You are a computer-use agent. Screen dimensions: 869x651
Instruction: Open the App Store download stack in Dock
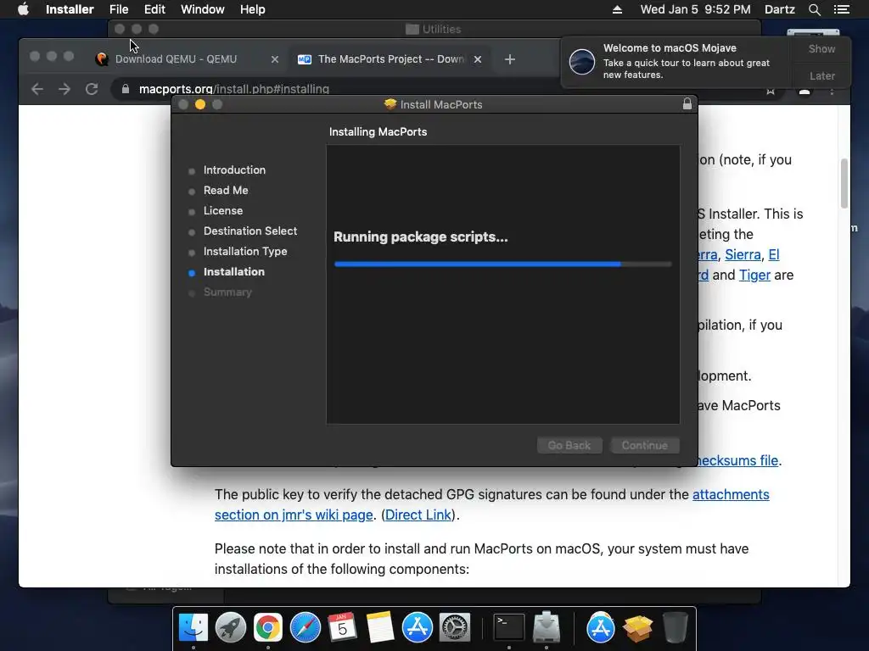pyautogui.click(x=600, y=628)
